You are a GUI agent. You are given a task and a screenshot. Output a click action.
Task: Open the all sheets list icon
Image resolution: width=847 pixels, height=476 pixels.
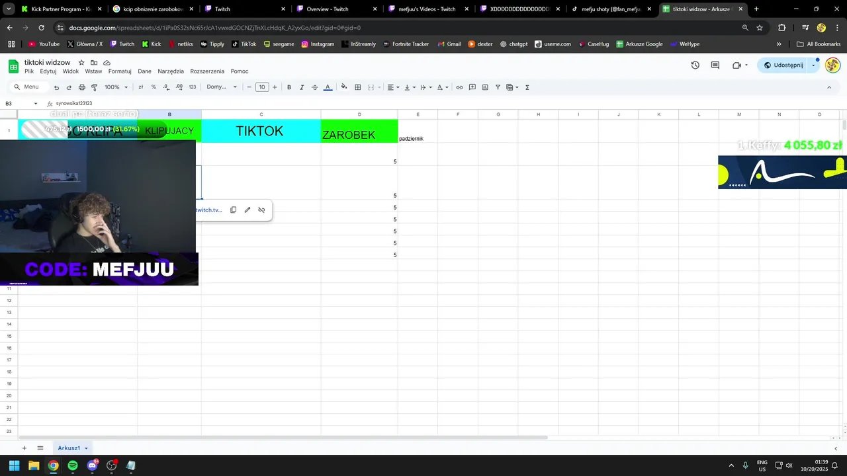(x=40, y=448)
